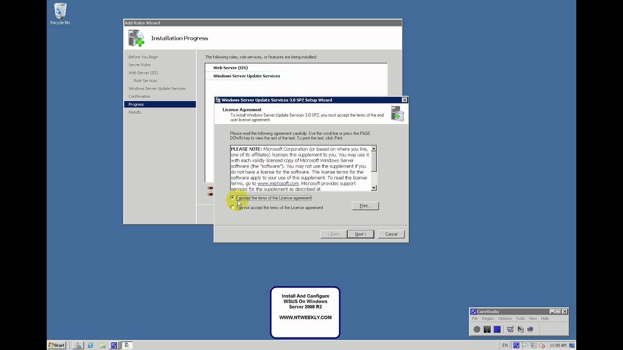Click the EN language indicator
The image size is (623, 350).
coord(505,345)
